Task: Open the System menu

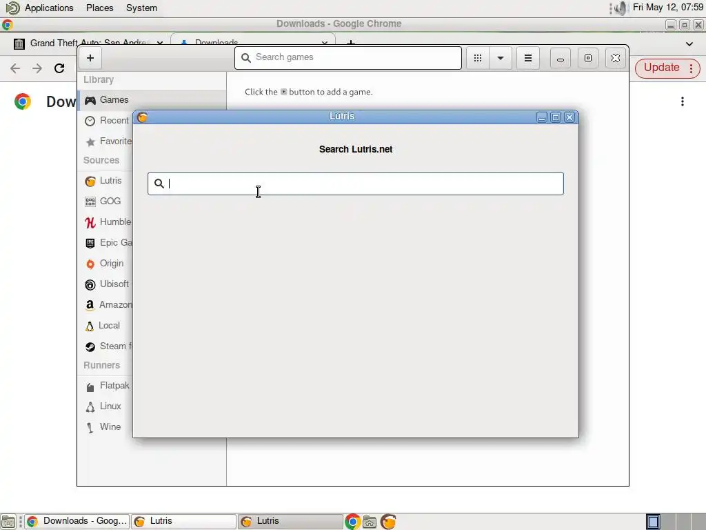Action: pyautogui.click(x=141, y=8)
